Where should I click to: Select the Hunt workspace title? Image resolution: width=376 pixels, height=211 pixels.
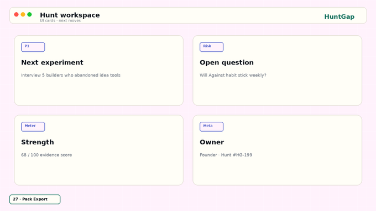pyautogui.click(x=70, y=15)
